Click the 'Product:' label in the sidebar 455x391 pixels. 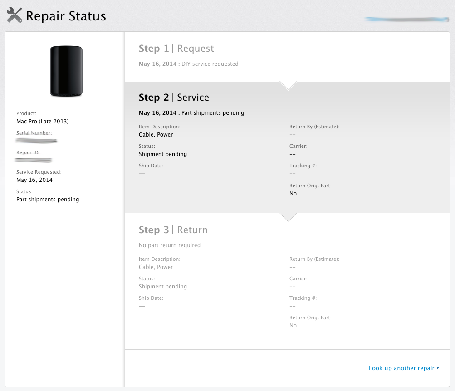coord(26,113)
